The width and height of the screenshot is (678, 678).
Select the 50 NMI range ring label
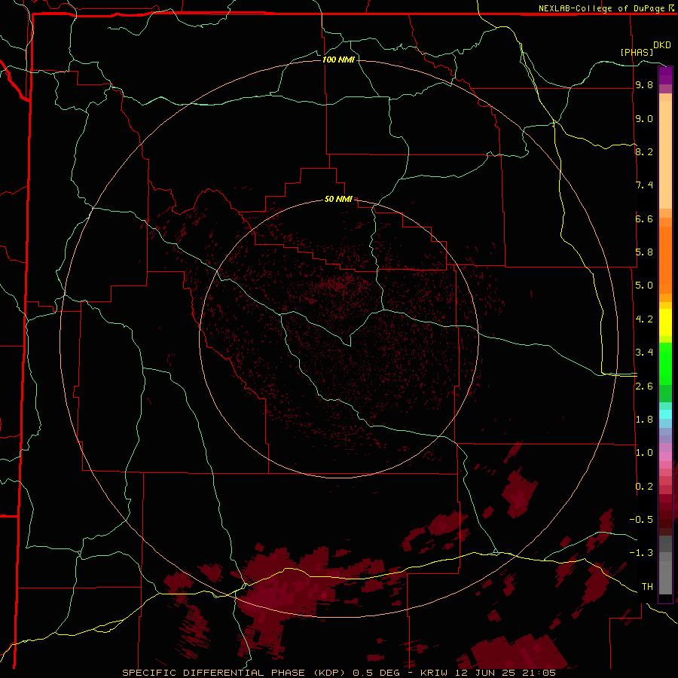coord(338,199)
